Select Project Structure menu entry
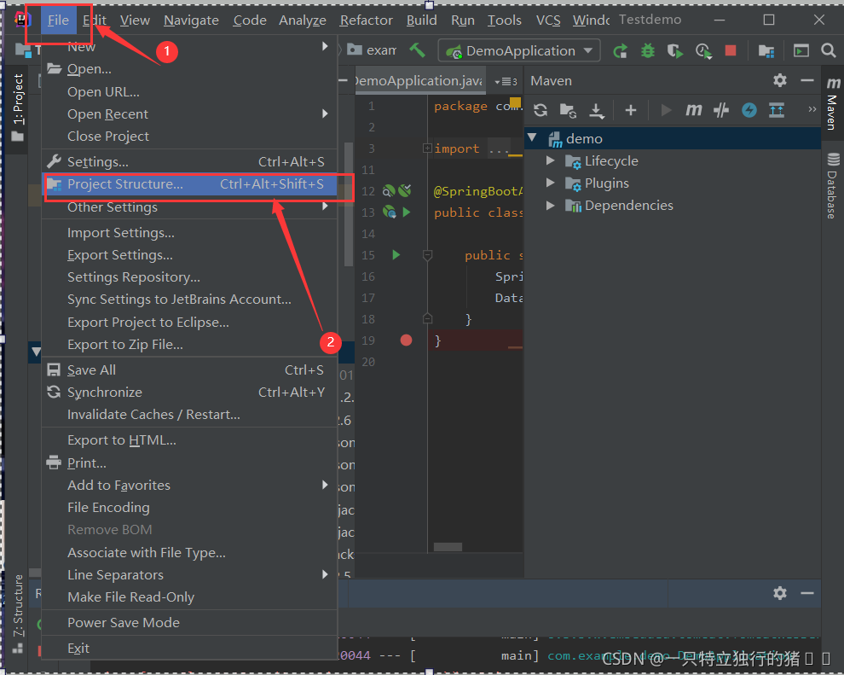 [189, 184]
